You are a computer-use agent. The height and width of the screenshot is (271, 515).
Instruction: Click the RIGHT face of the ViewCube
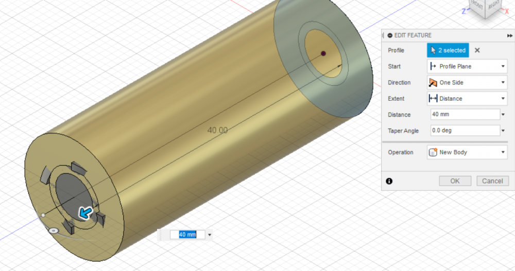493,6
